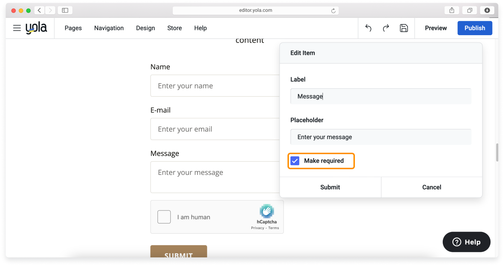The height and width of the screenshot is (266, 504).
Task: Open the hCaptcha Privacy link
Action: point(257,228)
